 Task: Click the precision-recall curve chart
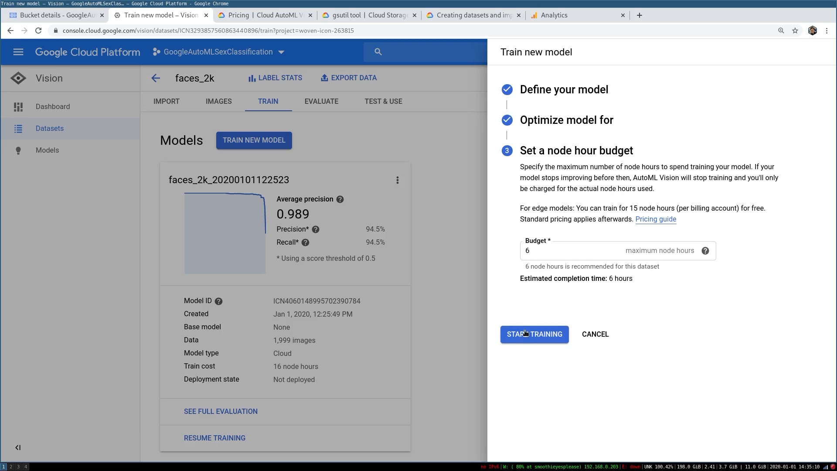[x=225, y=233]
